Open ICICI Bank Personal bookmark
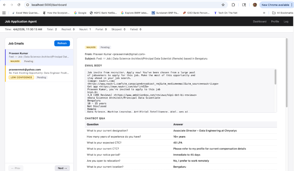 (x=196, y=13)
